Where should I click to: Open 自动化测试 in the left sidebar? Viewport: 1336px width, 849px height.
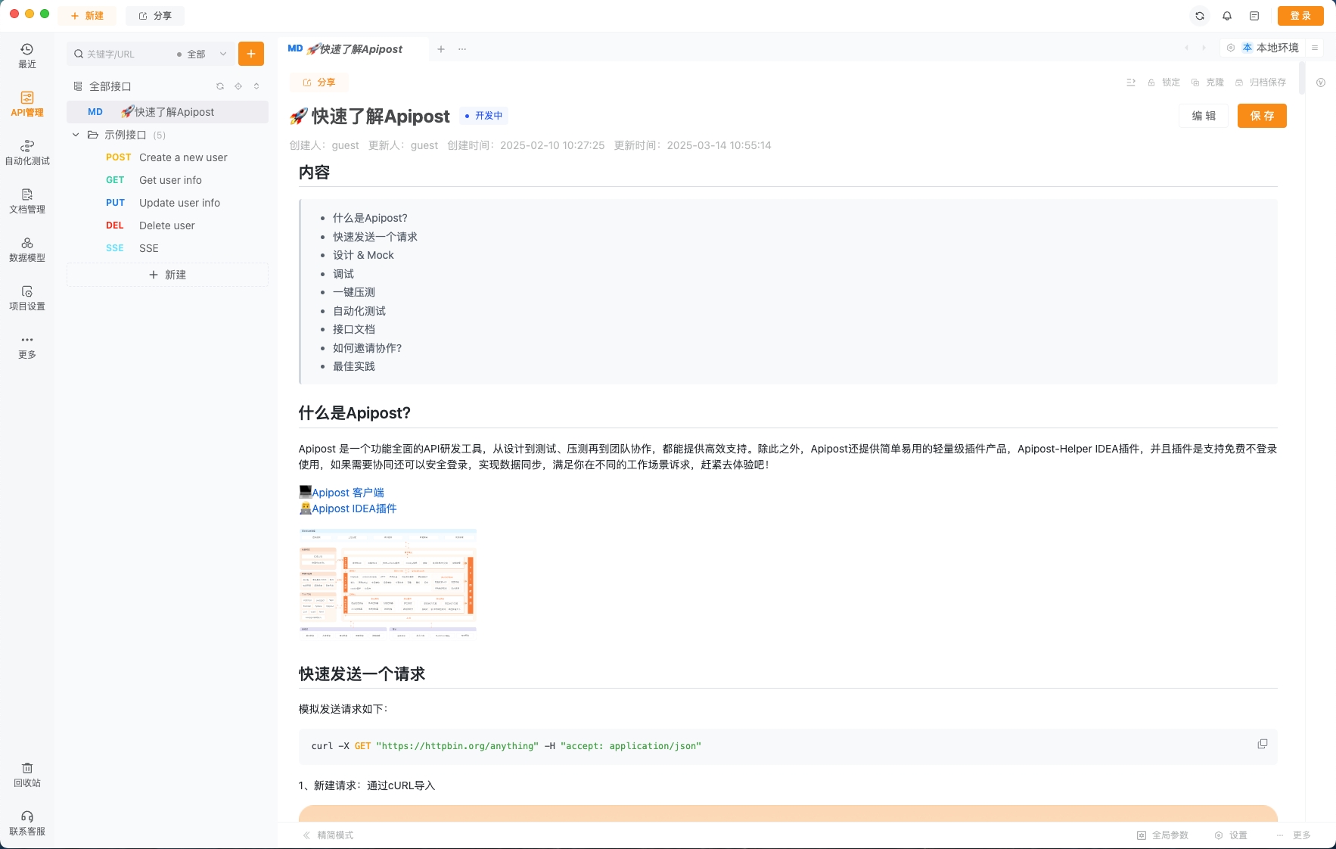(27, 153)
